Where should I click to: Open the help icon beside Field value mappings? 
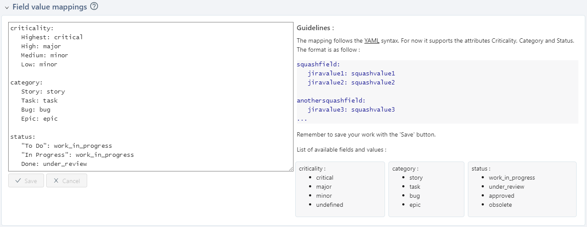(94, 7)
